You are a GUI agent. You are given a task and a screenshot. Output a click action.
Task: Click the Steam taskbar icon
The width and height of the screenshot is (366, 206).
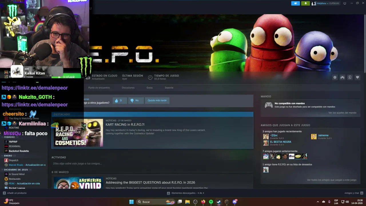(x=219, y=202)
